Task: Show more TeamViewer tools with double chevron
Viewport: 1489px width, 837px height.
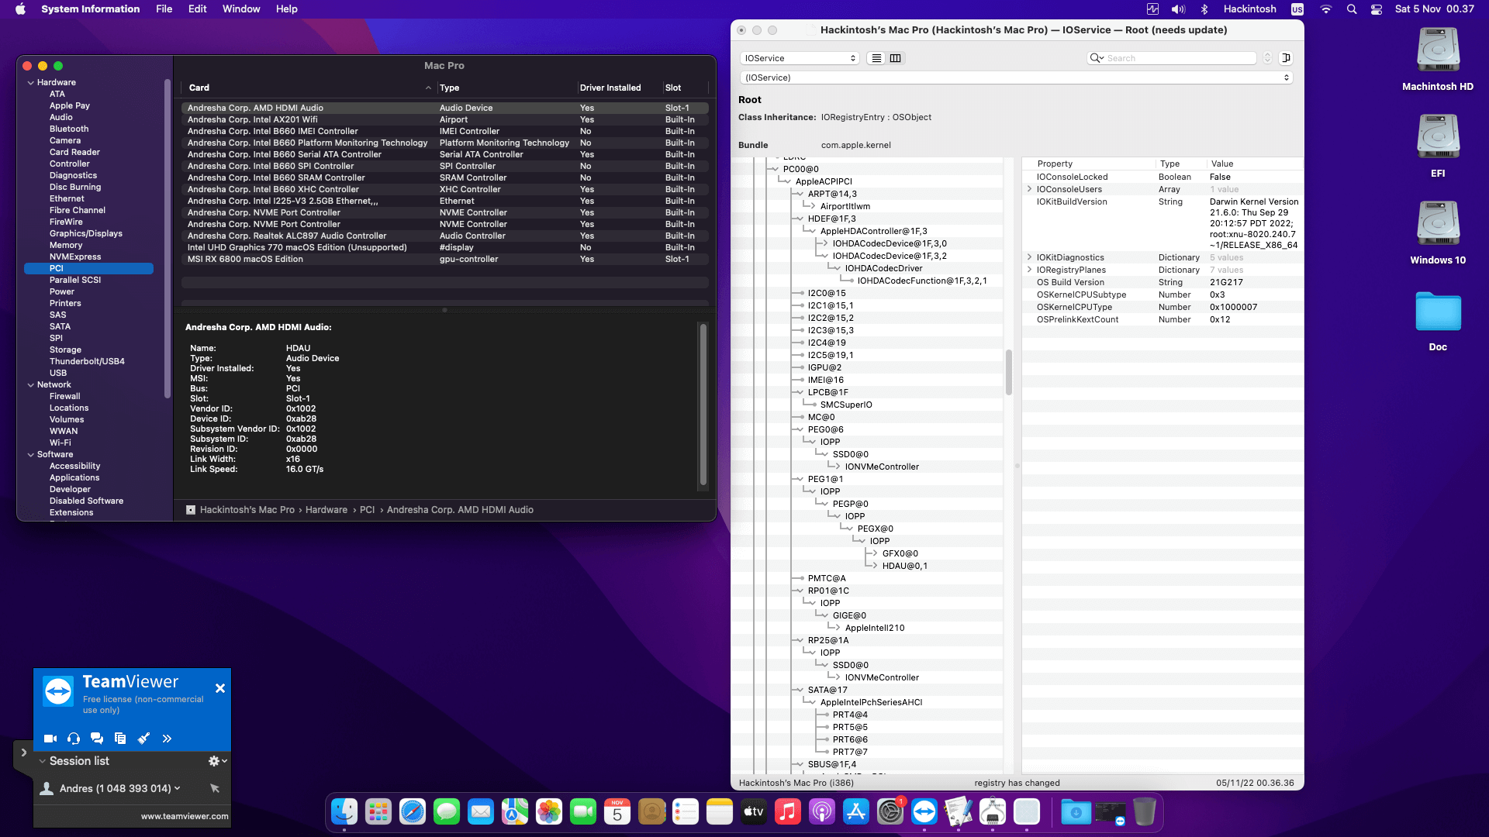Action: [167, 739]
